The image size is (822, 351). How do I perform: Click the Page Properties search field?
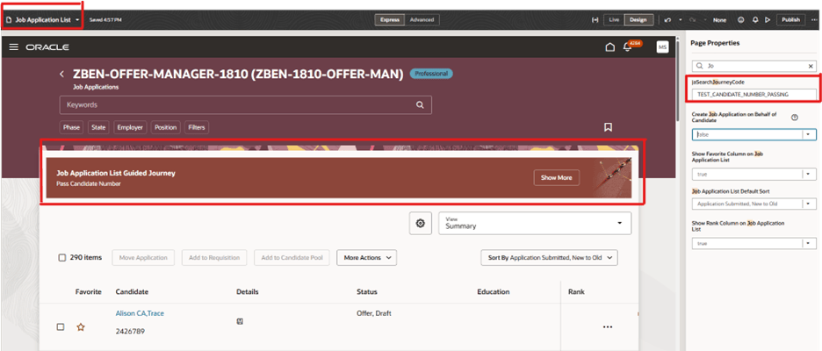point(753,67)
